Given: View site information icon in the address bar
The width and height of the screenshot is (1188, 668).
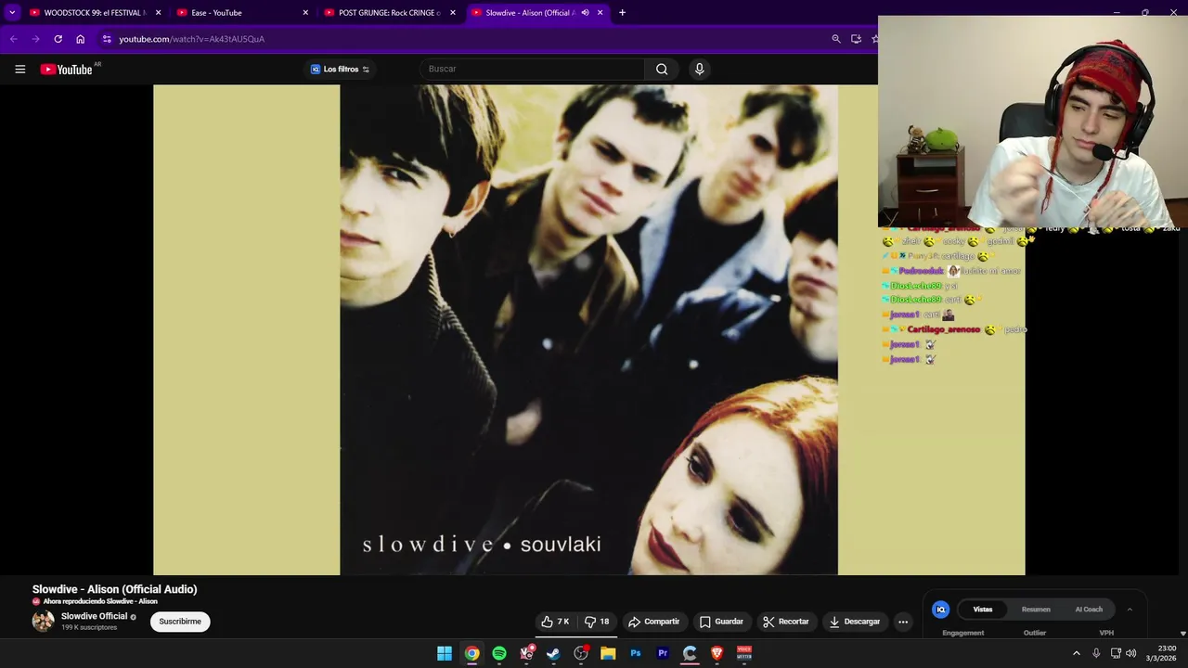Looking at the screenshot, I should pyautogui.click(x=107, y=39).
